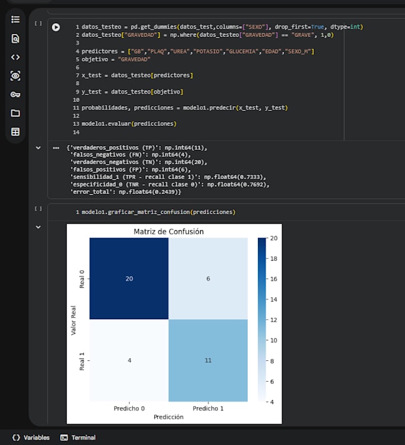Collapse the confusion matrix output chevron

point(38,227)
